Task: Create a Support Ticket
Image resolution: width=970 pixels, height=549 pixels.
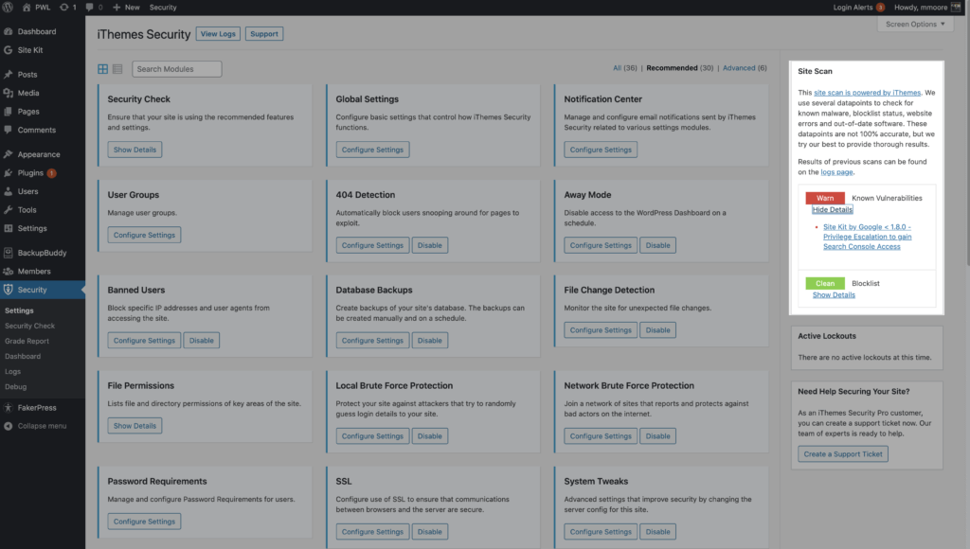Action: click(843, 453)
